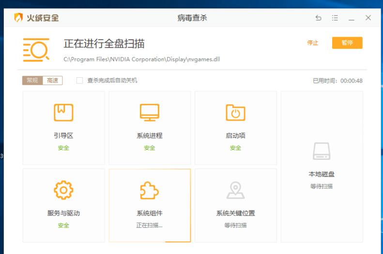
Task: Minimize the 火绒安全 window
Action: [352, 18]
